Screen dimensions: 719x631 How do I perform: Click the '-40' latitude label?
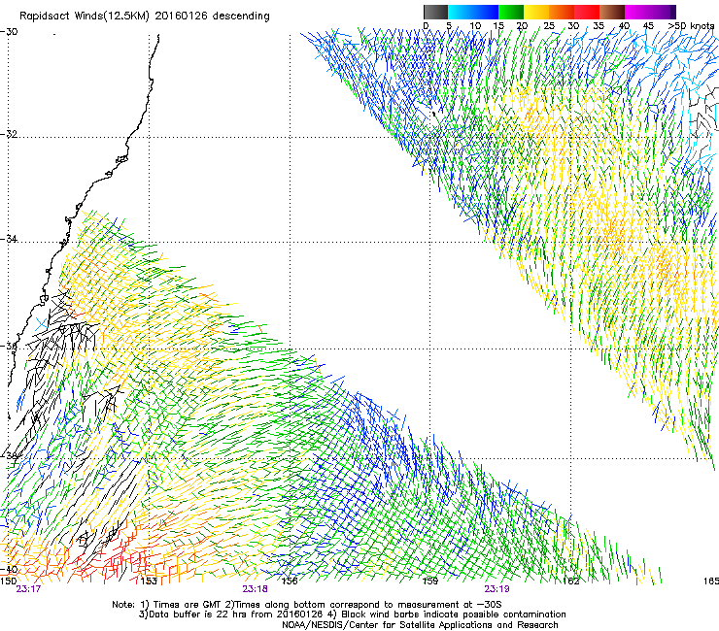pyautogui.click(x=9, y=569)
